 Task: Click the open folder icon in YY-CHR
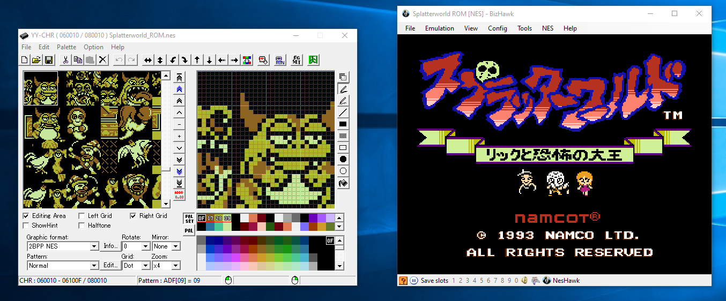36,60
